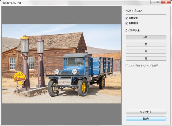Click the ゴースト除去量 label
Image resolution: width=172 pixels, height=126 pixels.
pos(132,30)
